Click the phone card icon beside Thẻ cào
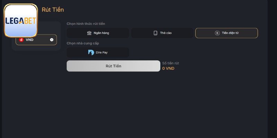Image resolution: width=277 pixels, height=138 pixels. coord(155,33)
